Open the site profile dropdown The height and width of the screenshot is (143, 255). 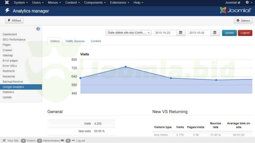[x=128, y=33]
